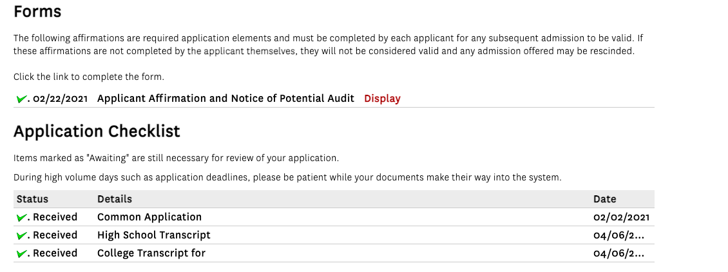Screen dimensions: 728x272
Task: Click the green checkmark in High School Transcript row
Action: click(x=22, y=235)
